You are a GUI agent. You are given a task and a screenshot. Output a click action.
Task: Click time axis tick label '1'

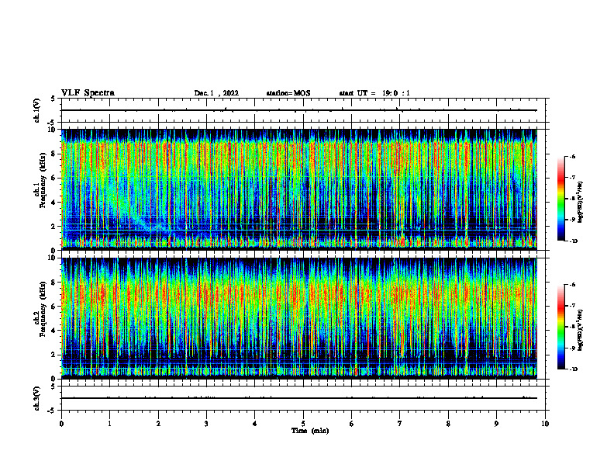(110, 424)
